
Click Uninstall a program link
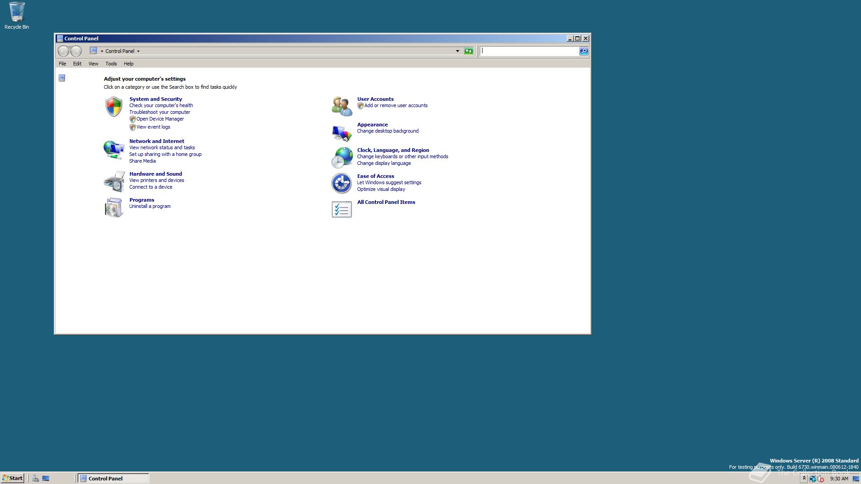150,207
